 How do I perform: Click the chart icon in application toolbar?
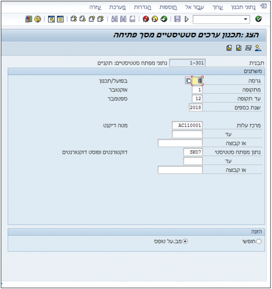point(248,48)
